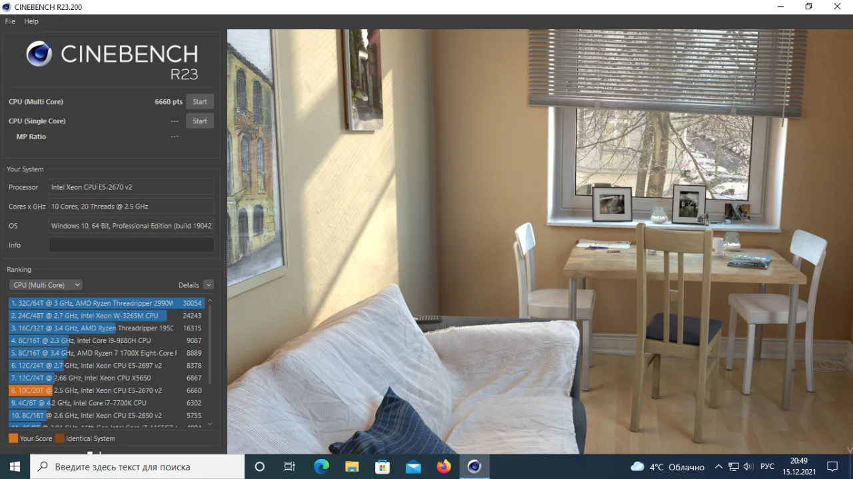Viewport: 853px width, 479px height.
Task: Select ranking row AMD Ryzen Threadripper 2990W
Action: (x=107, y=303)
